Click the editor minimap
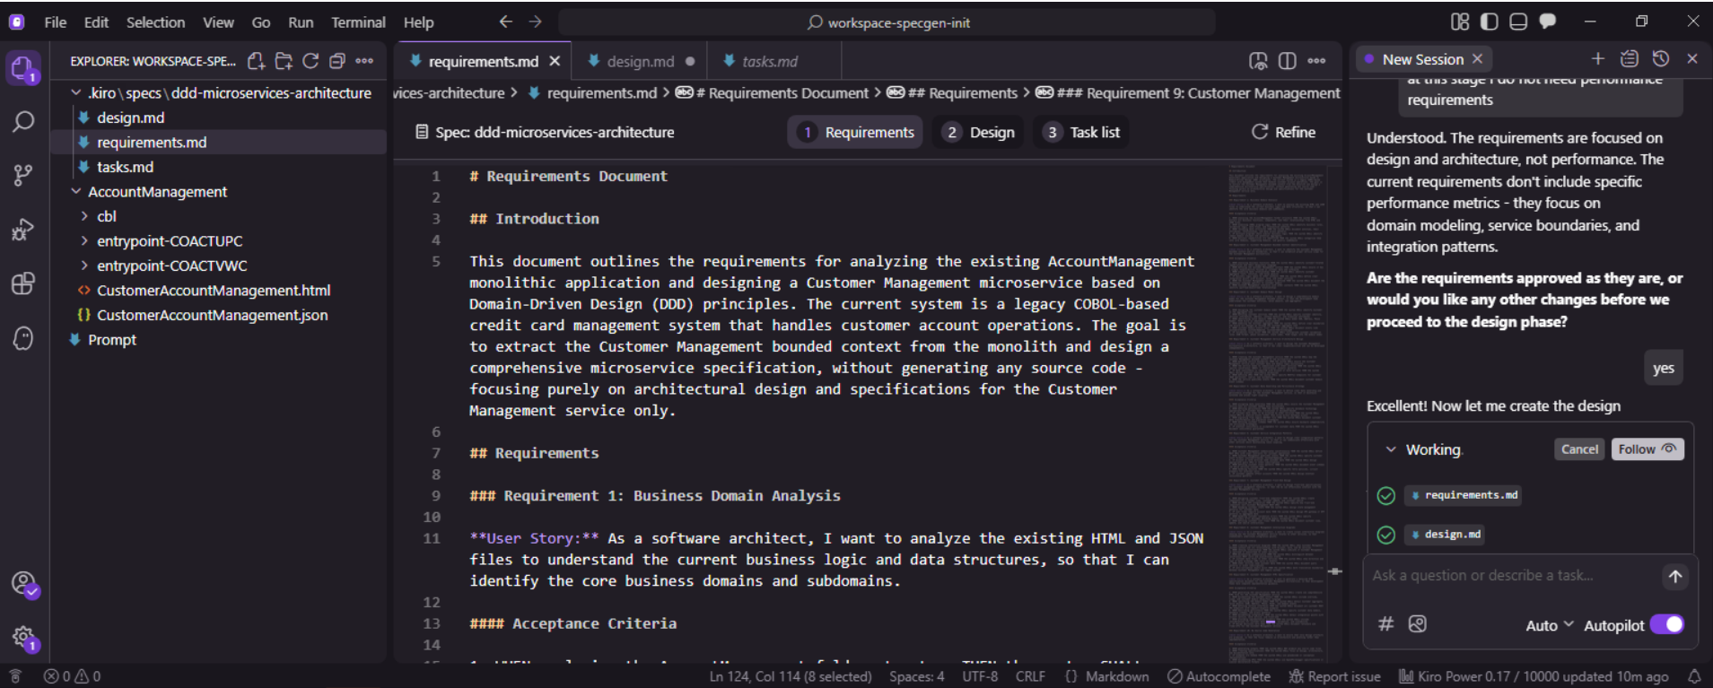This screenshot has width=1713, height=688. pos(1276,413)
